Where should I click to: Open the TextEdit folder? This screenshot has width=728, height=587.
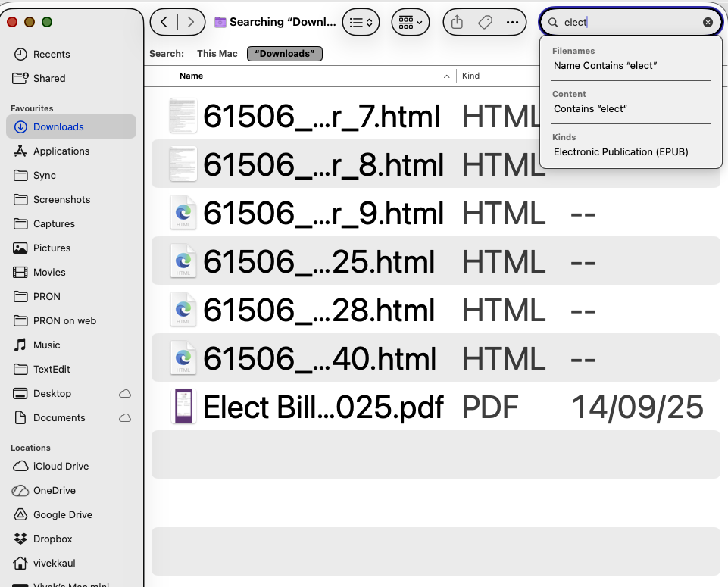click(52, 370)
